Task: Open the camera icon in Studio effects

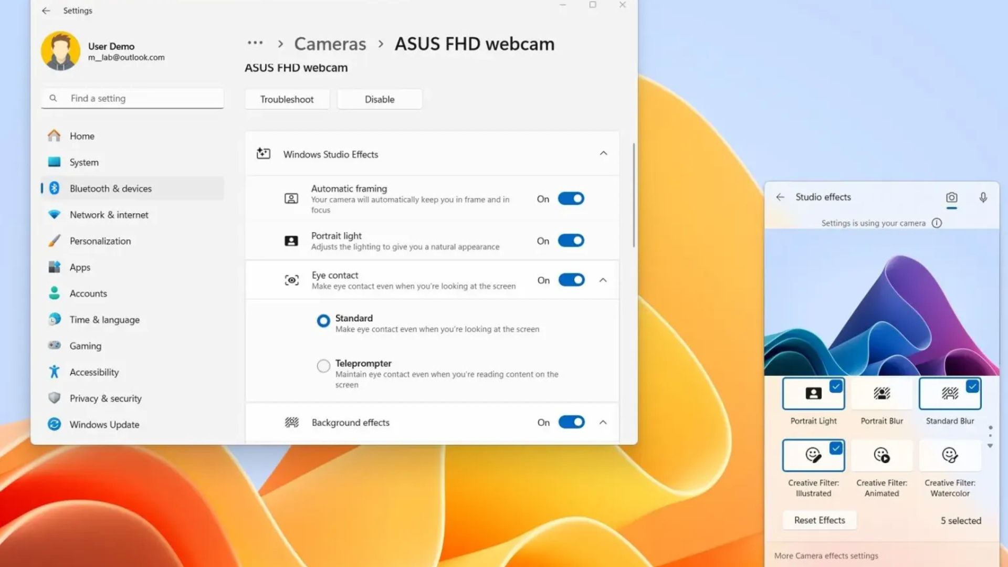Action: 952,198
